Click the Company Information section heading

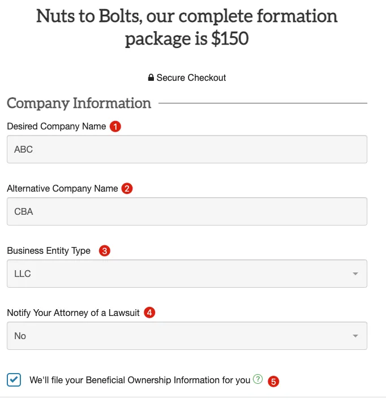[x=79, y=103]
